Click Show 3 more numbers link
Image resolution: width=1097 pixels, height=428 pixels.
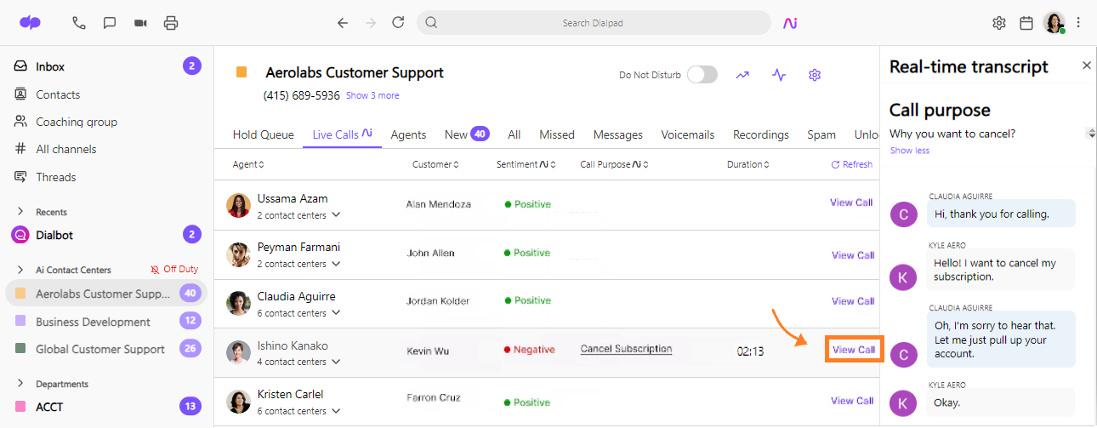(x=372, y=95)
